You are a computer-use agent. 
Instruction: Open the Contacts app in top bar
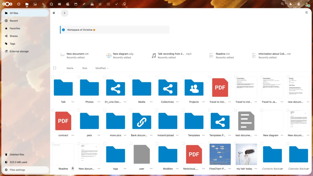(x=68, y=4)
